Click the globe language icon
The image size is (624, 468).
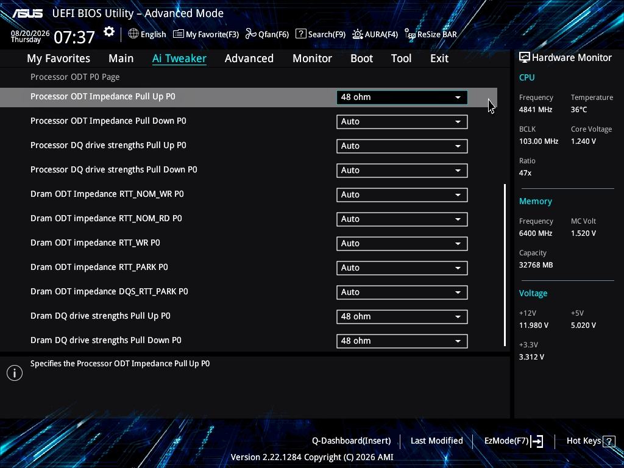133,34
